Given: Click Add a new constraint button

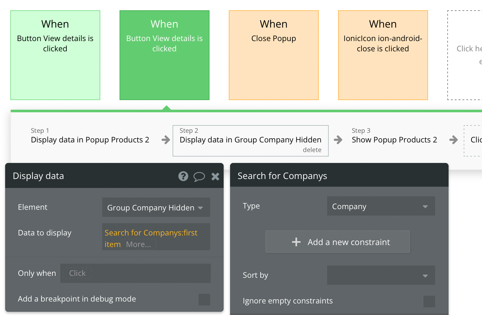Looking at the screenshot, I should 338,242.
